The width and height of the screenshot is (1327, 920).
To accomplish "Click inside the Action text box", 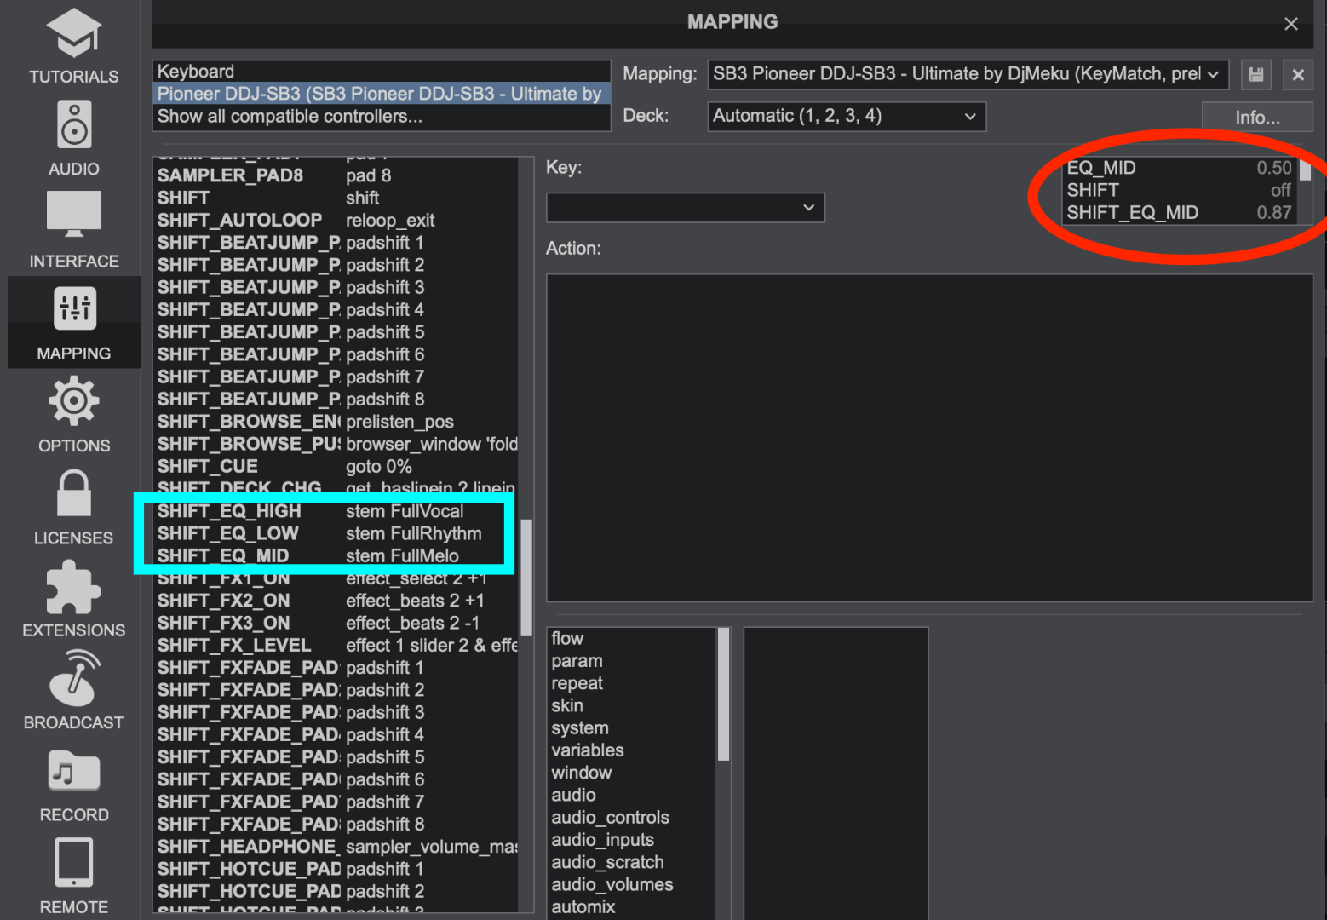I will point(928,438).
